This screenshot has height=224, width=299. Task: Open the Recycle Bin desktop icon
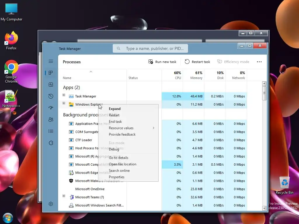[x=284, y=185]
